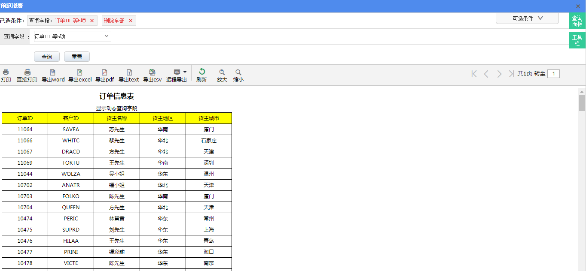Refresh the report with 刷新 icon
The width and height of the screenshot is (586, 271).
tap(201, 72)
